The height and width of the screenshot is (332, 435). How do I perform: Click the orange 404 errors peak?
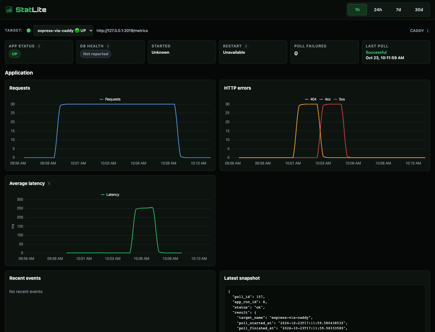pos(311,104)
